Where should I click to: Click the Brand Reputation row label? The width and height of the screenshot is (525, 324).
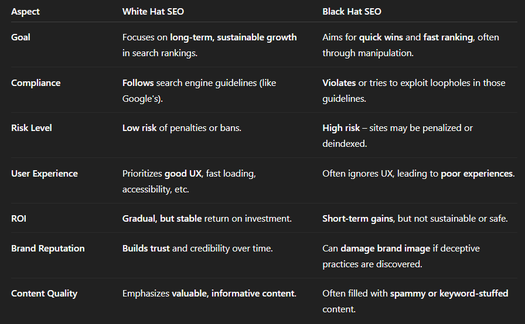48,249
